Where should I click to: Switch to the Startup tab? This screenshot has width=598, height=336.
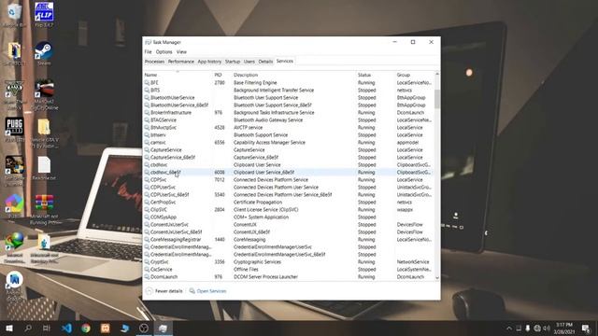233,62
